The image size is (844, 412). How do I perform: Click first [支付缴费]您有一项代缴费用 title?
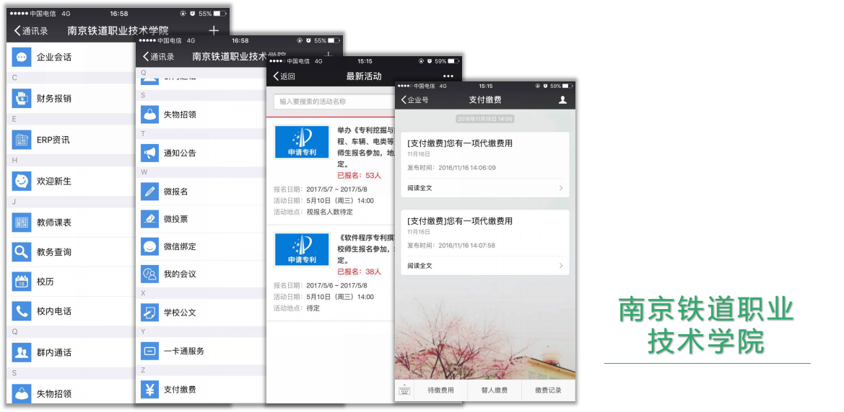(460, 143)
